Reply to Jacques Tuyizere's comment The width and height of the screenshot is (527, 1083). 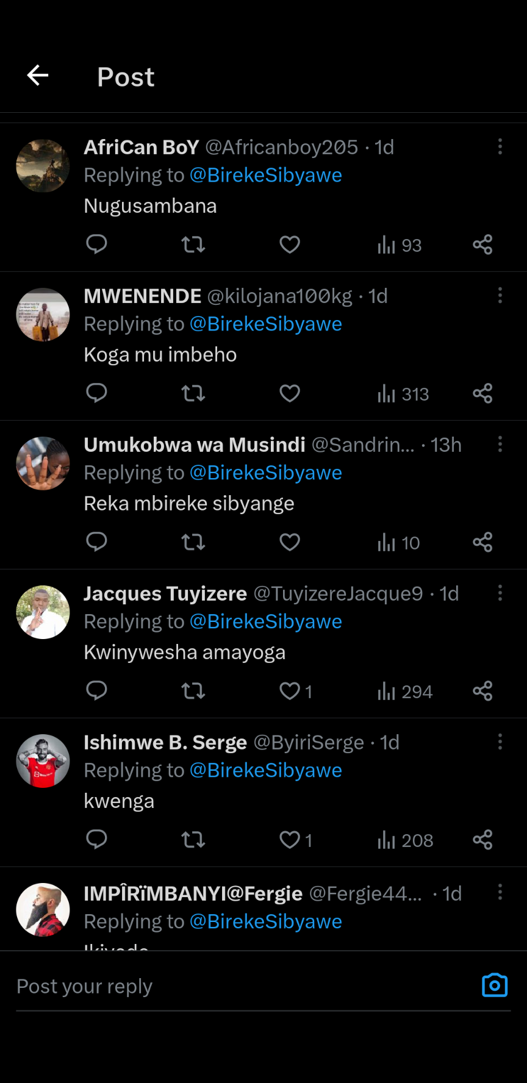point(96,691)
